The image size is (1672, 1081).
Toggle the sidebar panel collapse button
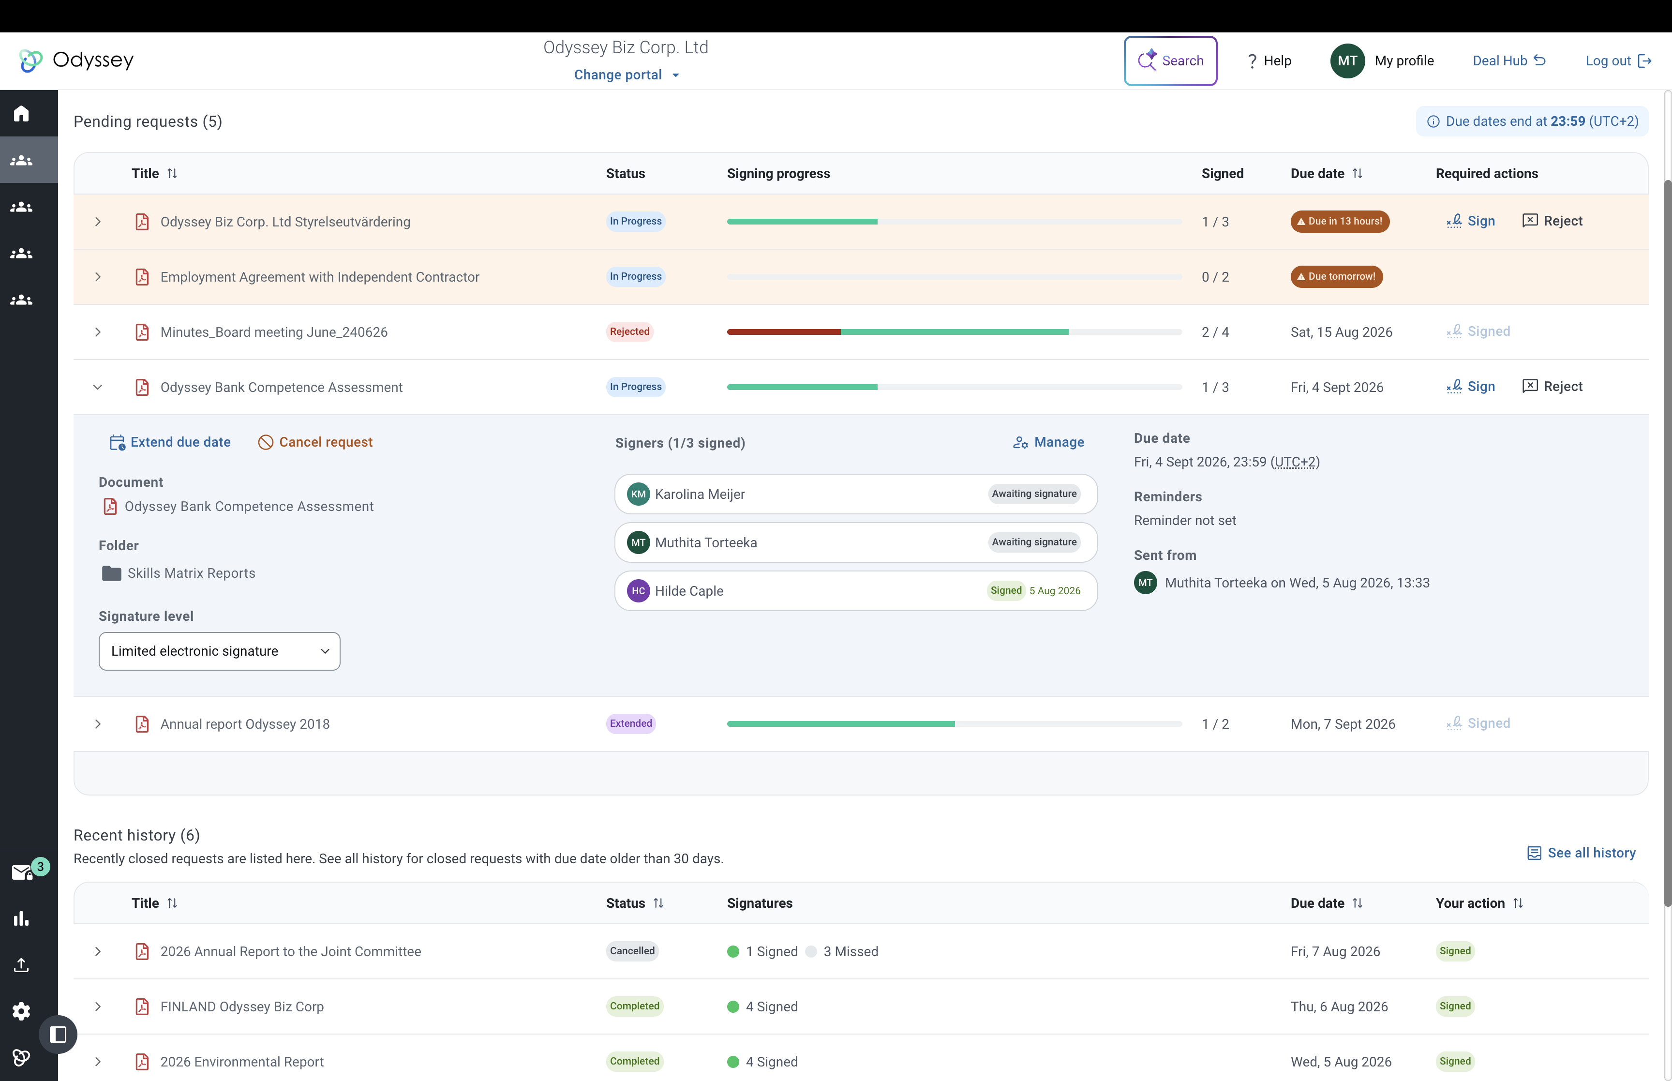coord(58,1034)
